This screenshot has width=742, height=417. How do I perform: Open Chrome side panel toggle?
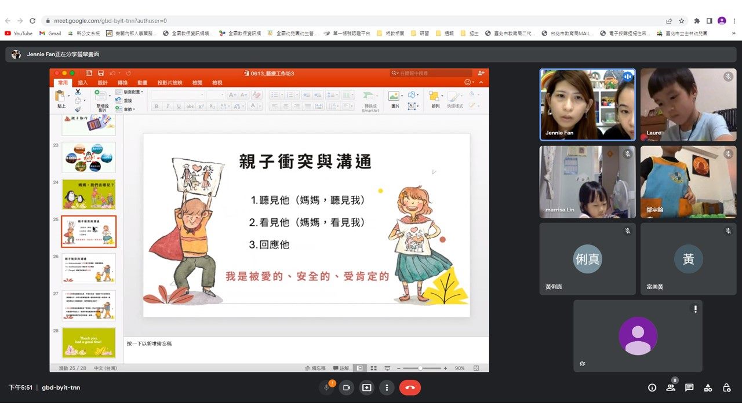click(709, 21)
